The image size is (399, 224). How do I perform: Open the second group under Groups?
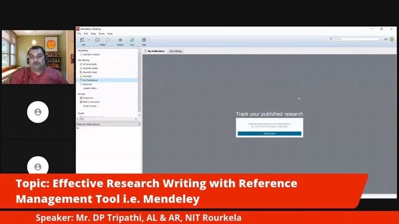pos(92,102)
